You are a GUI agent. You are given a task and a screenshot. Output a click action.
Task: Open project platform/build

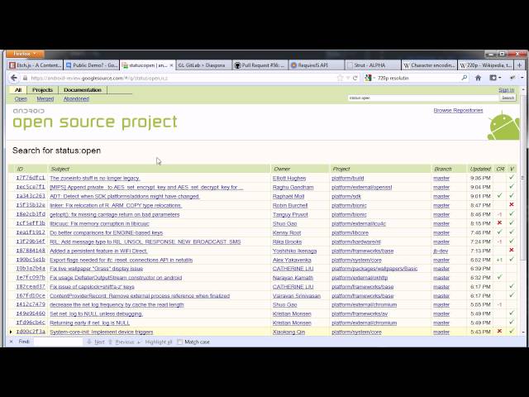point(347,178)
